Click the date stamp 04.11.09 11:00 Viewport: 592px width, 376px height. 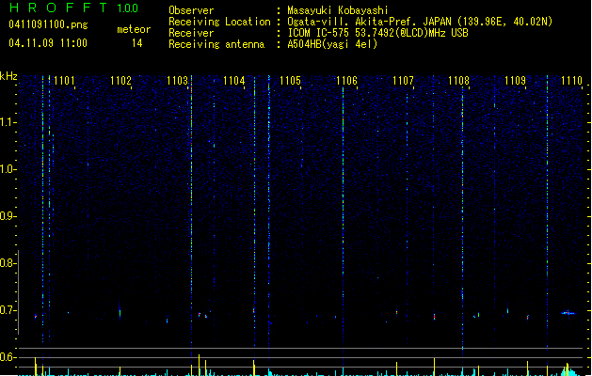[x=48, y=43]
